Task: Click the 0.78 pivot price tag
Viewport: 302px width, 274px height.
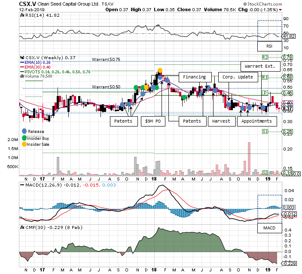Action: [288, 57]
